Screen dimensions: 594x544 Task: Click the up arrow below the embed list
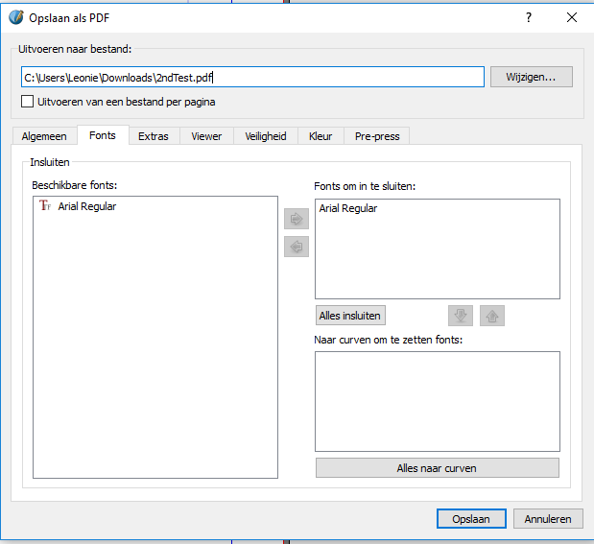(x=492, y=316)
